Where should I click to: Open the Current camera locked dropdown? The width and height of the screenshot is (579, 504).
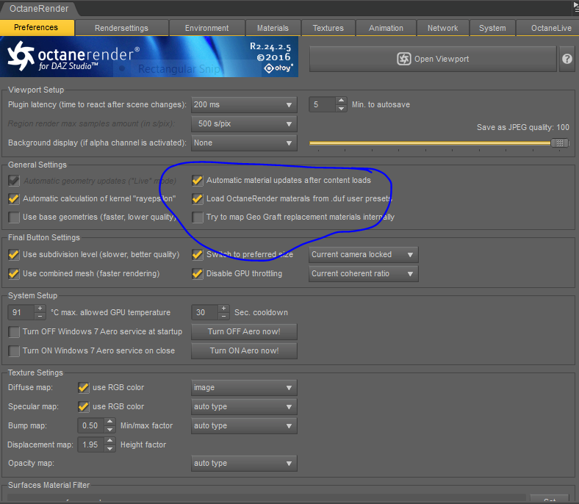click(364, 255)
